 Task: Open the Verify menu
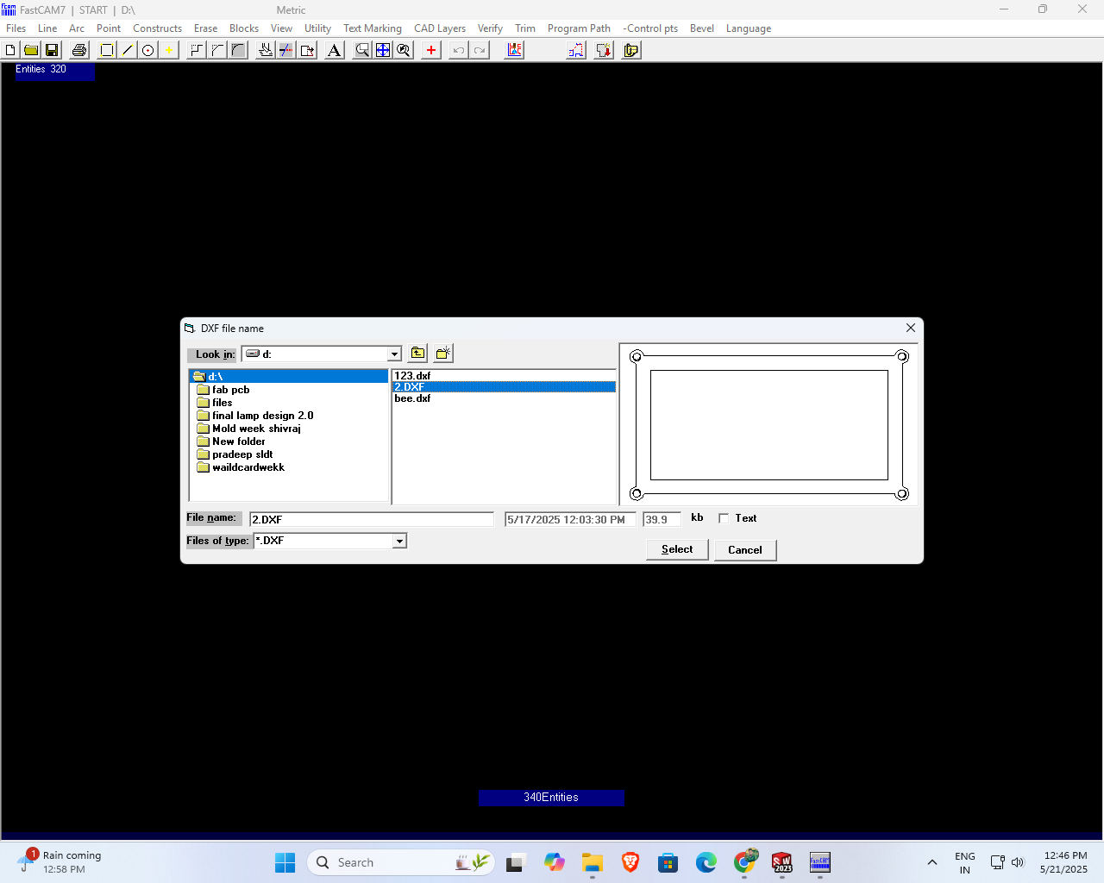click(x=490, y=28)
